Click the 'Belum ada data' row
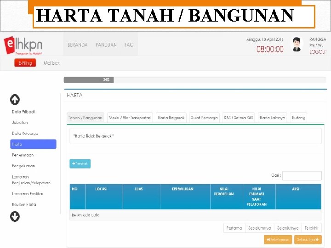Screen dimensions: 331x248 coord(195,215)
